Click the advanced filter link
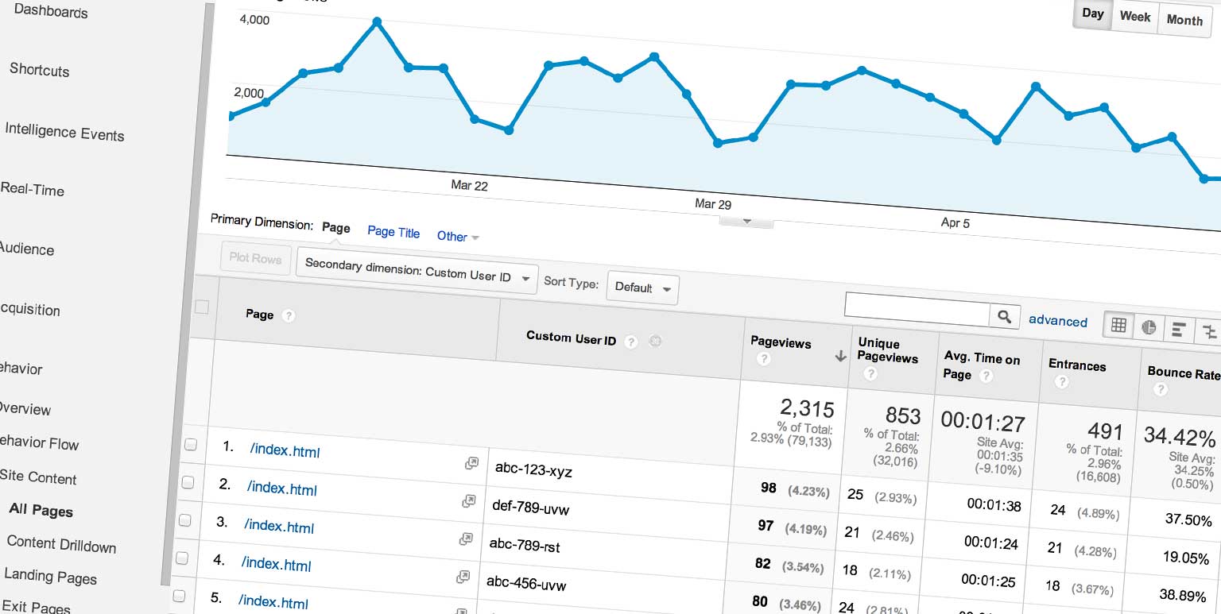 1057,321
